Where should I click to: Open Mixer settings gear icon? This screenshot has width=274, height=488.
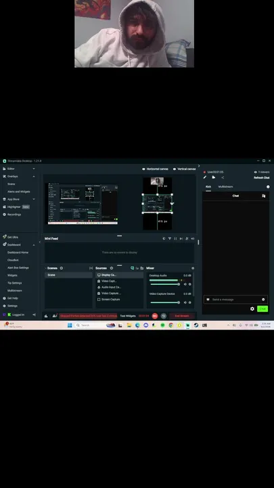point(193,268)
